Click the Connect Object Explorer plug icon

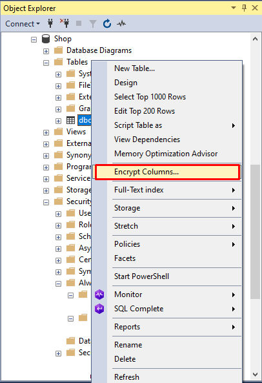point(50,23)
